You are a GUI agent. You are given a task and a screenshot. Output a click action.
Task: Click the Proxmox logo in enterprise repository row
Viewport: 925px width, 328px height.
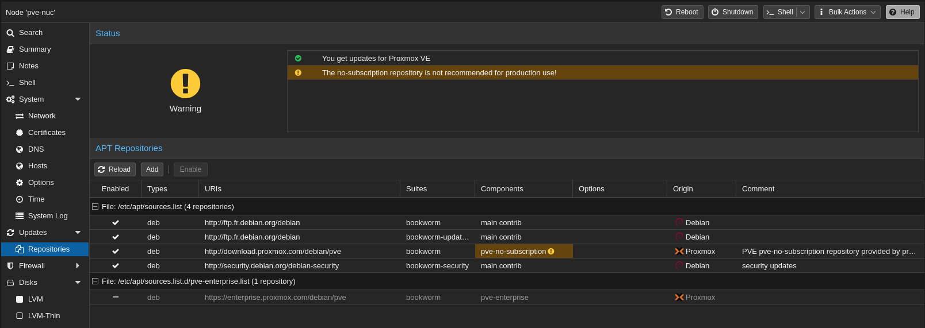pyautogui.click(x=679, y=297)
